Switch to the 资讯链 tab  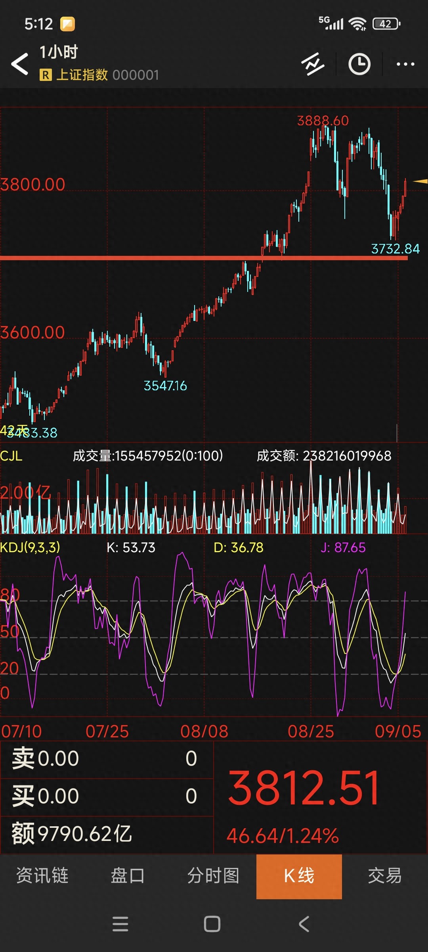pyautogui.click(x=42, y=876)
